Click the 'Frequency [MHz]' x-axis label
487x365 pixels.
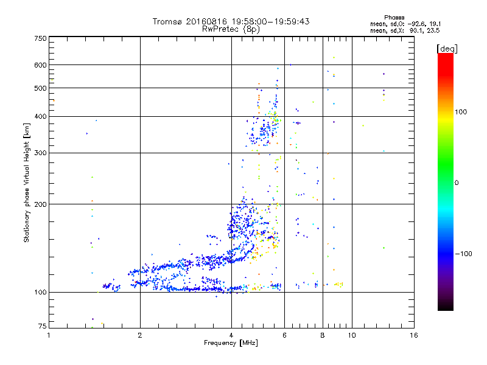pos(231,343)
